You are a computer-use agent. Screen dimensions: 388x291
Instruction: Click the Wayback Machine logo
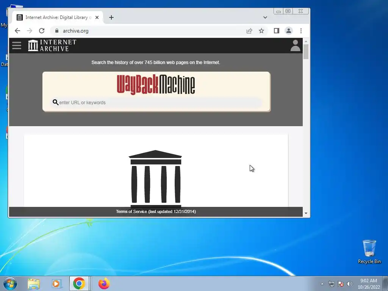point(156,84)
